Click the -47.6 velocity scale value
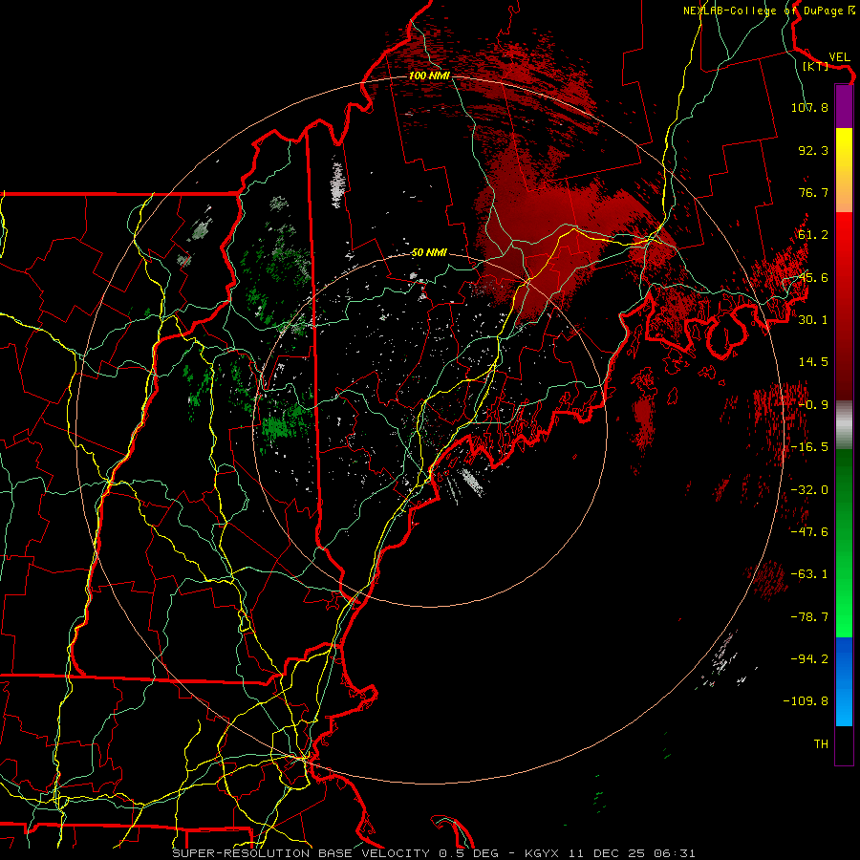Screen dimensions: 860x860 click(x=809, y=532)
